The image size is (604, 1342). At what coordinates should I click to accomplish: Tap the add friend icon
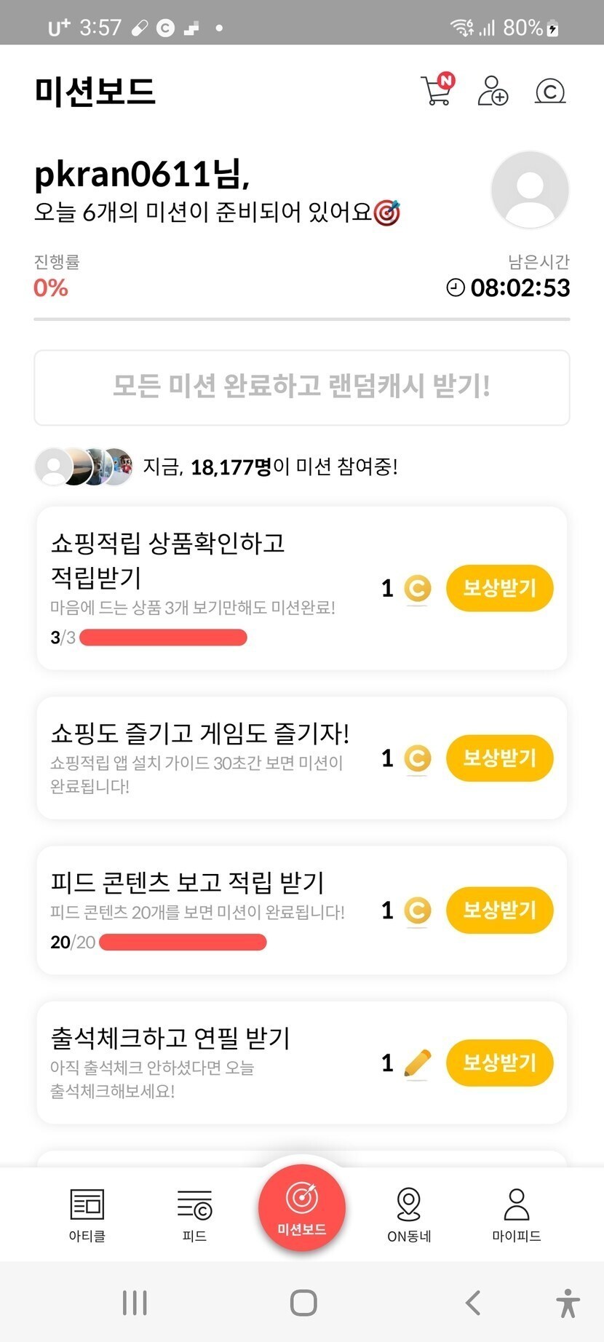tap(493, 91)
